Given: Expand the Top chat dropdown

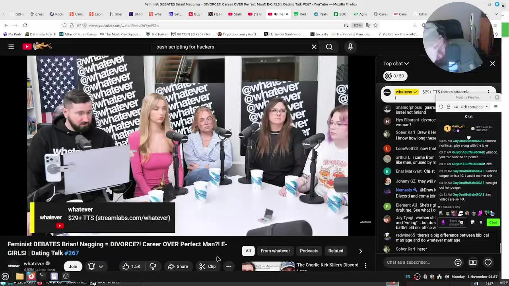Looking at the screenshot, I should (x=396, y=64).
